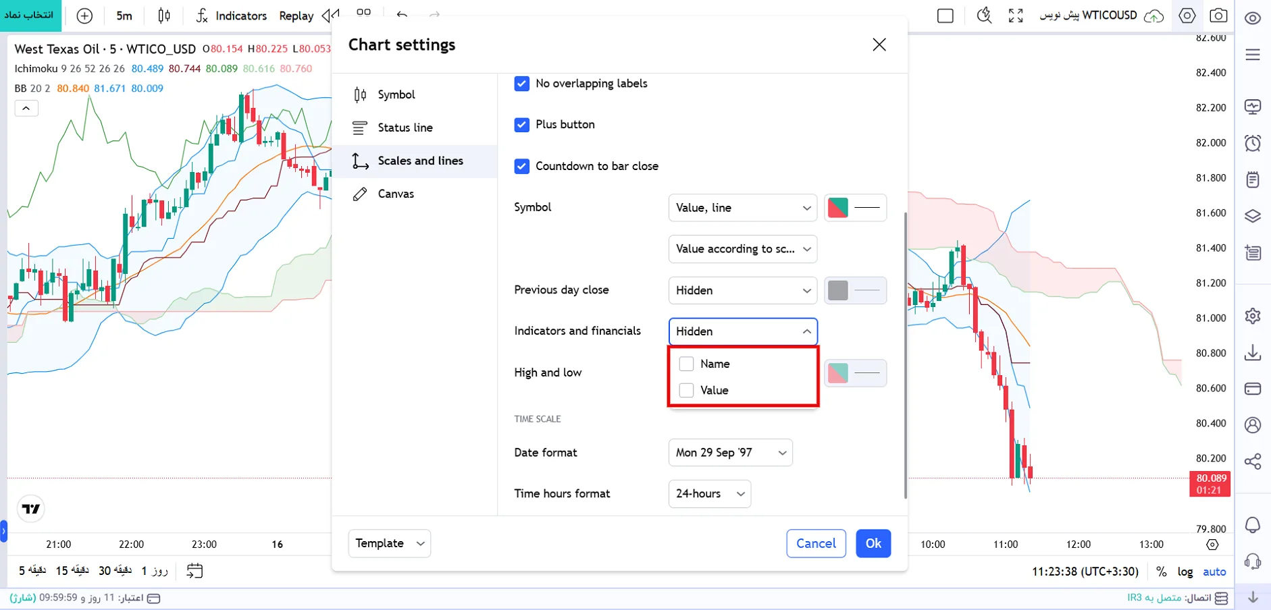1271x610 pixels.
Task: Click the chart style candles icon
Action: click(164, 16)
